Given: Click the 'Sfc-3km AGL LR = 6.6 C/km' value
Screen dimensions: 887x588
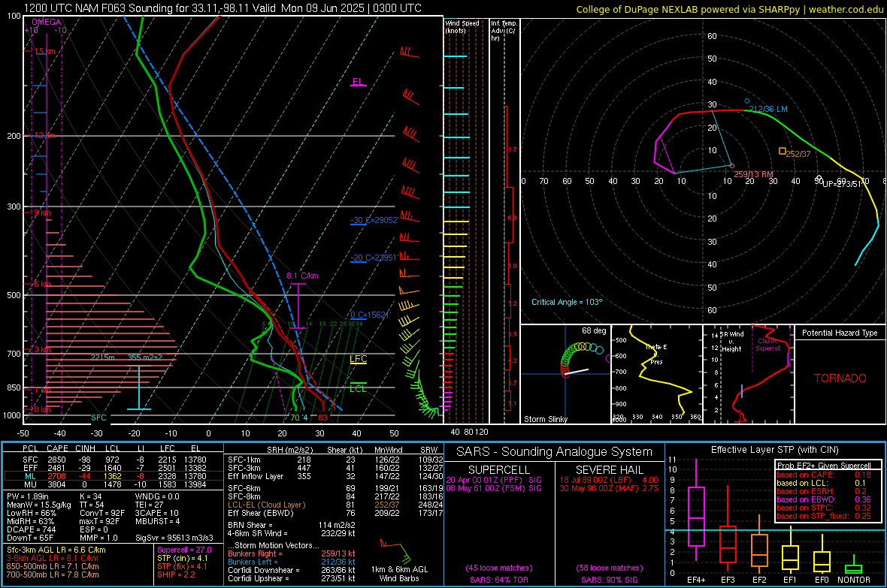Looking at the screenshot, I should pyautogui.click(x=56, y=550).
